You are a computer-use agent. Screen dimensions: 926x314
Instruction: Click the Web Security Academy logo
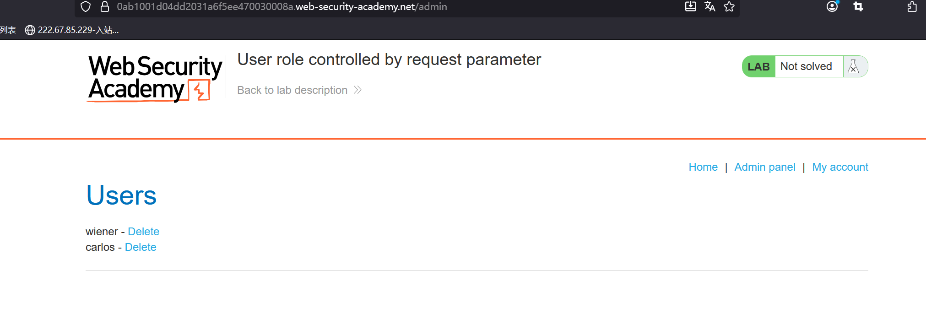click(x=155, y=78)
